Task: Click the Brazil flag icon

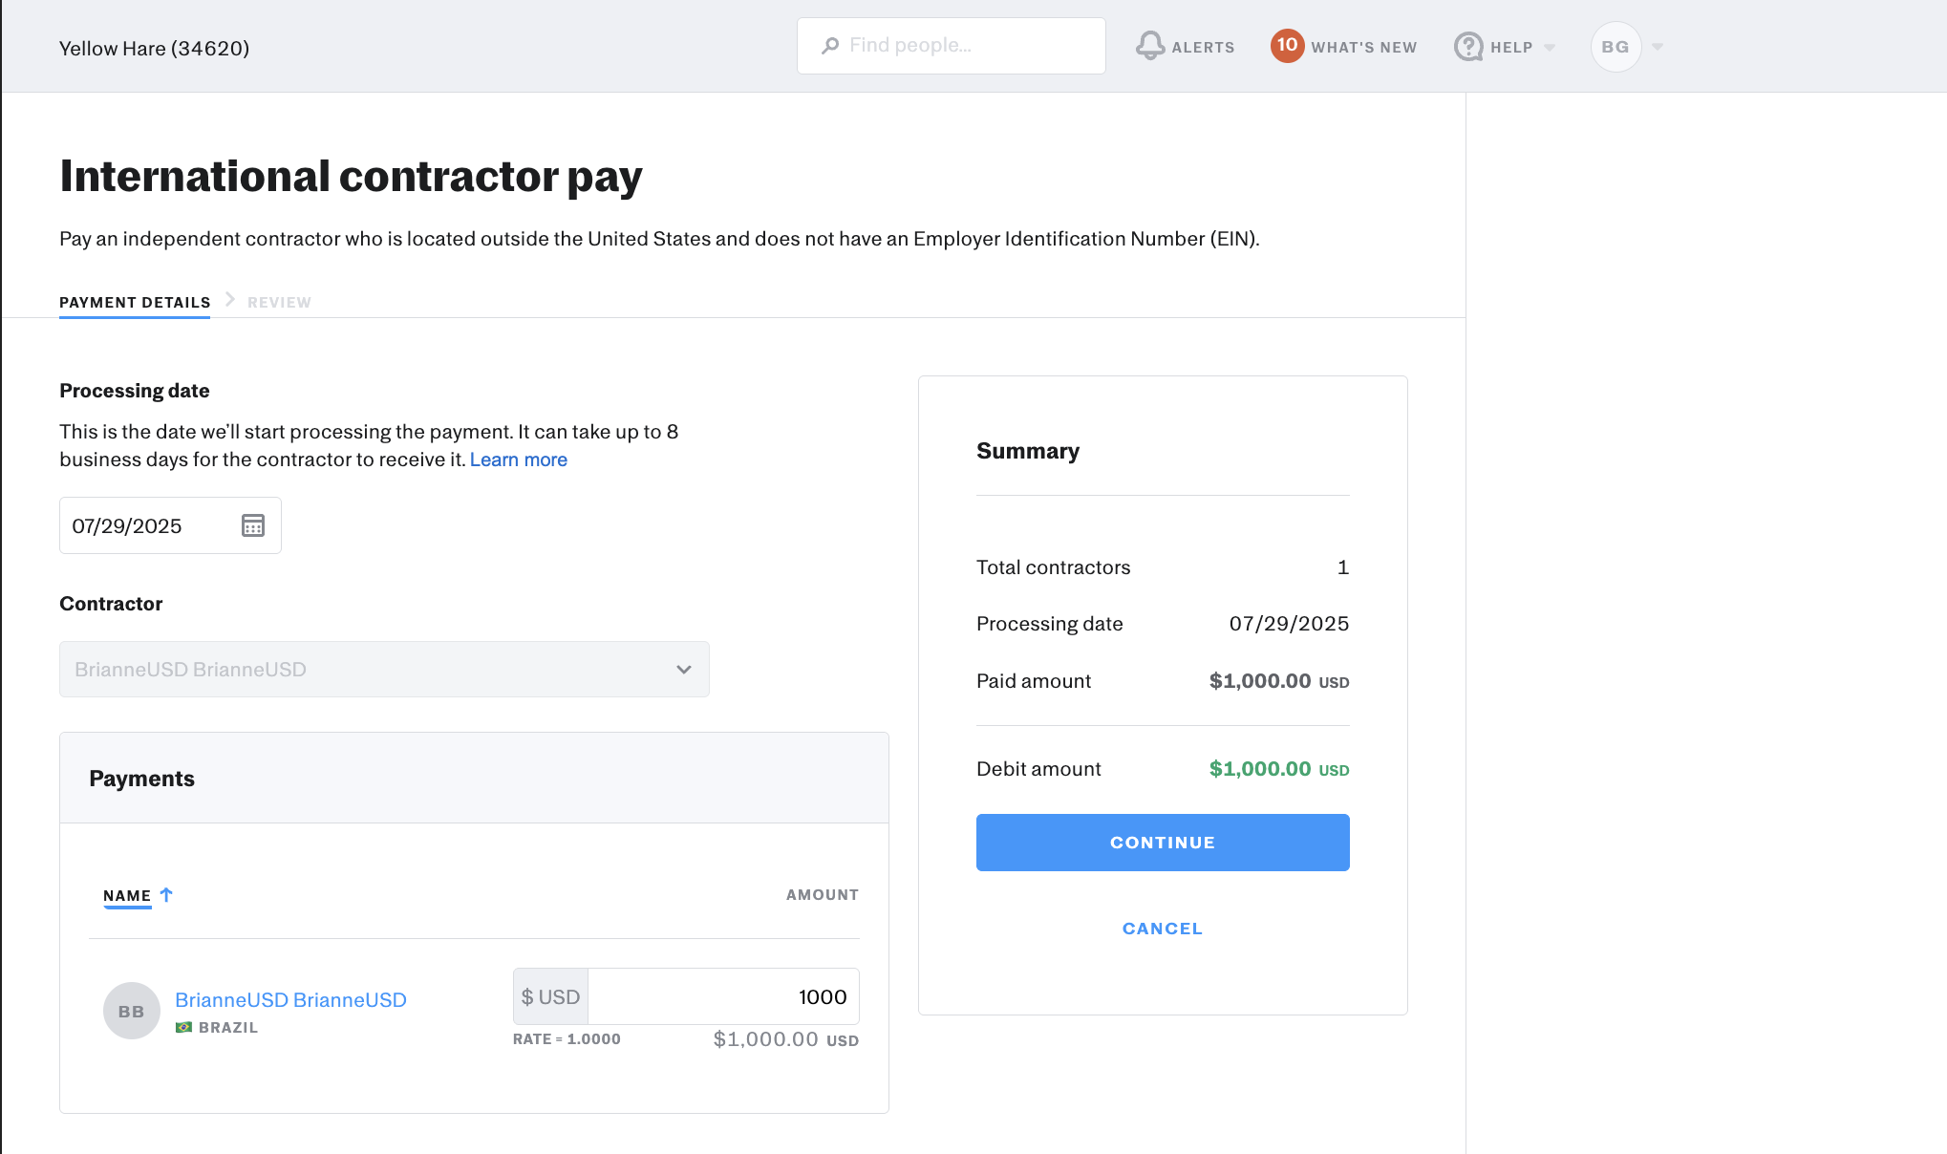Action: (183, 1027)
